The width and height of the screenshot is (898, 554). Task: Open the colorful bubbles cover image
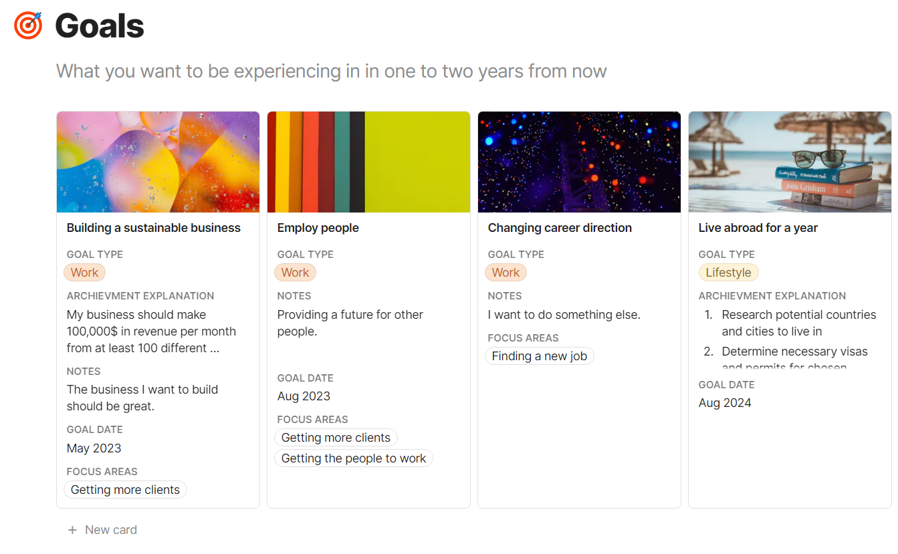(x=158, y=162)
